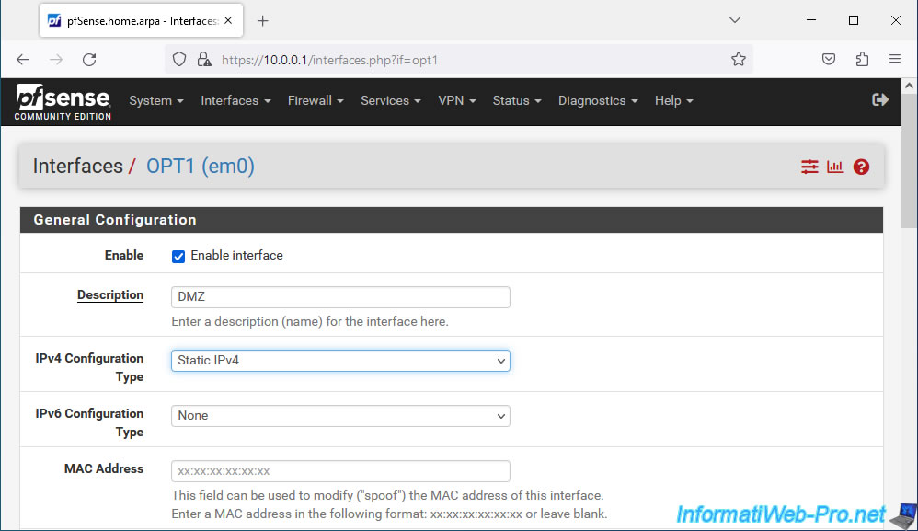Bookmark this page with star icon
Screen dimensions: 918x531
coord(738,60)
